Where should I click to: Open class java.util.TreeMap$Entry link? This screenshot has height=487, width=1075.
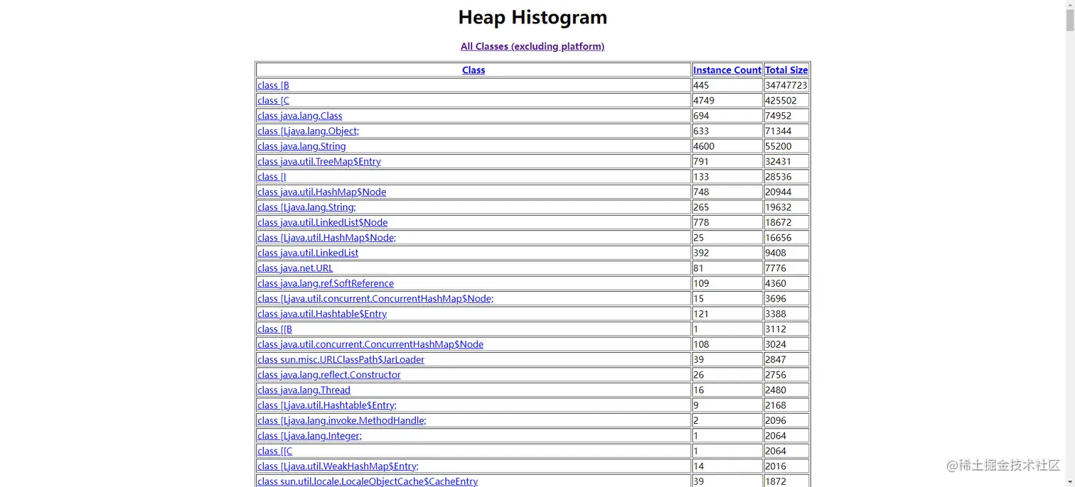[319, 161]
